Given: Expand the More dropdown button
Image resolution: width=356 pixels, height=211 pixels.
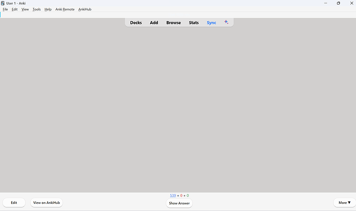Looking at the screenshot, I should (x=344, y=203).
